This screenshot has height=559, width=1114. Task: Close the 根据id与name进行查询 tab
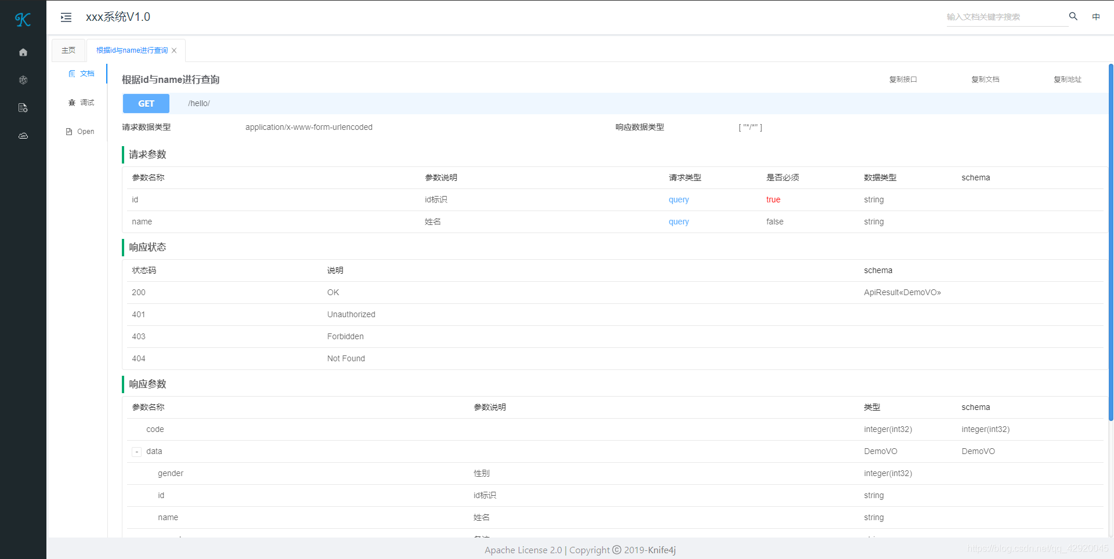point(174,50)
